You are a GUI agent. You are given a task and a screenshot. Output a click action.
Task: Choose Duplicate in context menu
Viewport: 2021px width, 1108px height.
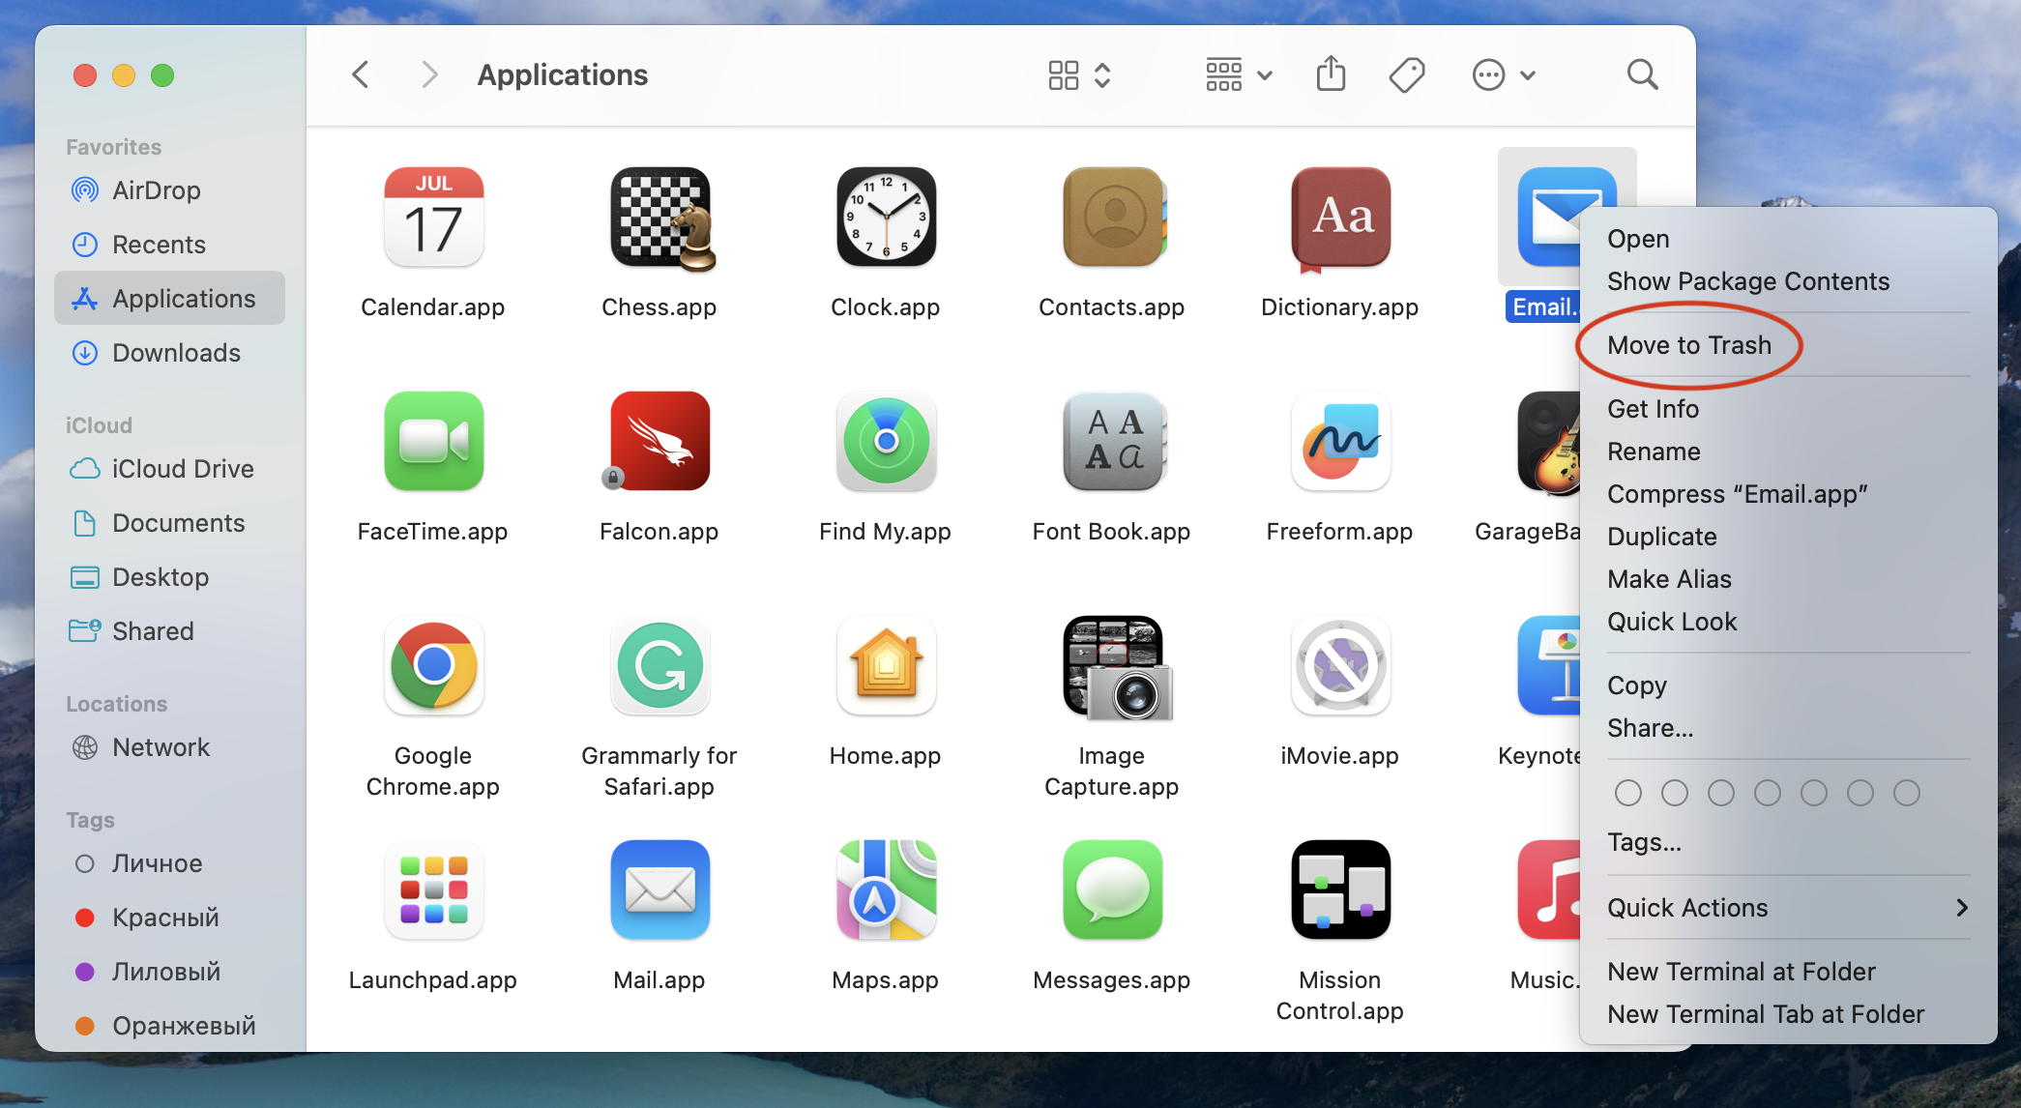pyautogui.click(x=1788, y=537)
